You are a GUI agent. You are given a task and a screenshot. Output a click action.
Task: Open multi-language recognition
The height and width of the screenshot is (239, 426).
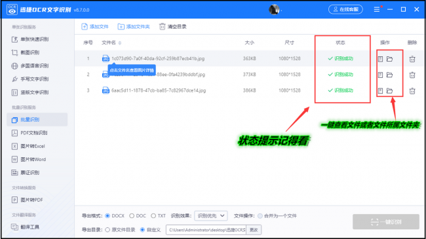tap(30, 65)
